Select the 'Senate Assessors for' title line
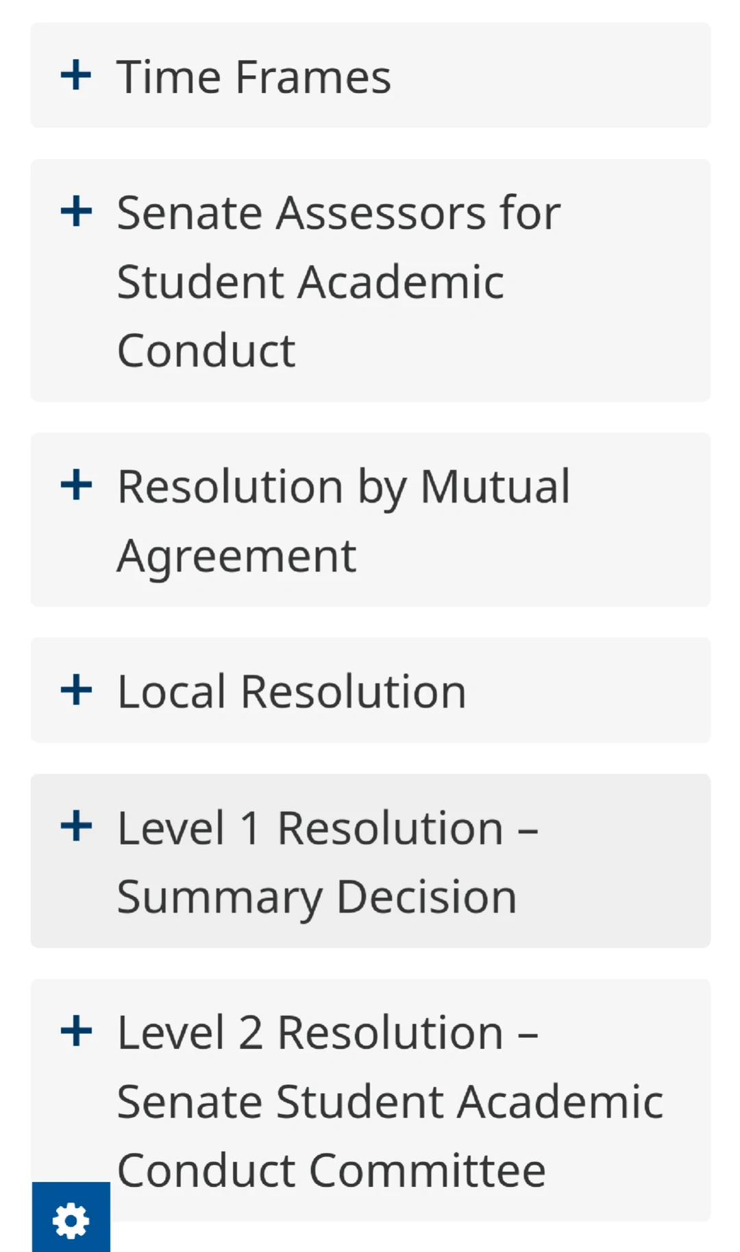This screenshot has height=1252, width=740. [338, 213]
